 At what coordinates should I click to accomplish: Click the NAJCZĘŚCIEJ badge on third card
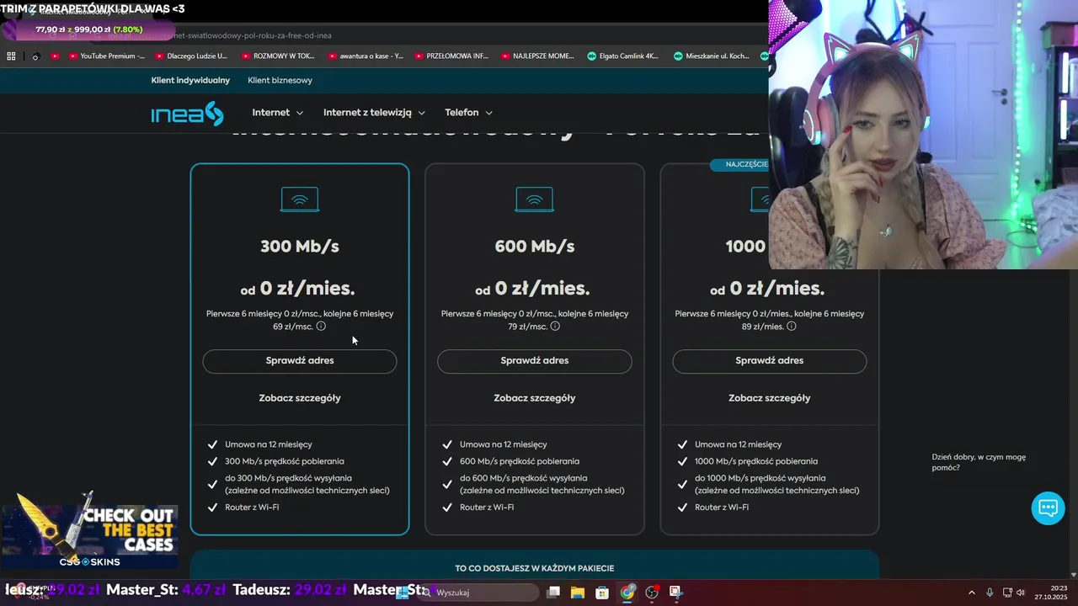pos(740,164)
